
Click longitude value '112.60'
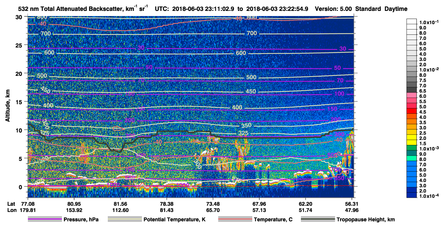[x=120, y=210]
